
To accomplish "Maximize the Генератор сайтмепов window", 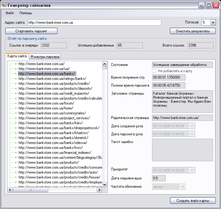I will (x=209, y=5).
